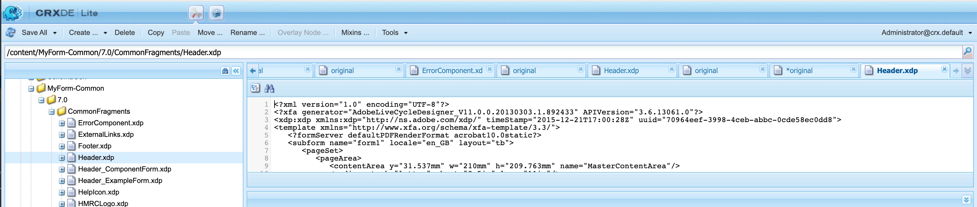Click the Administrator@crx.default user label
The image size is (977, 207).
tap(922, 33)
